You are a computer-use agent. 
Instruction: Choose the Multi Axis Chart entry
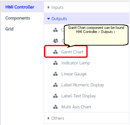76,107
